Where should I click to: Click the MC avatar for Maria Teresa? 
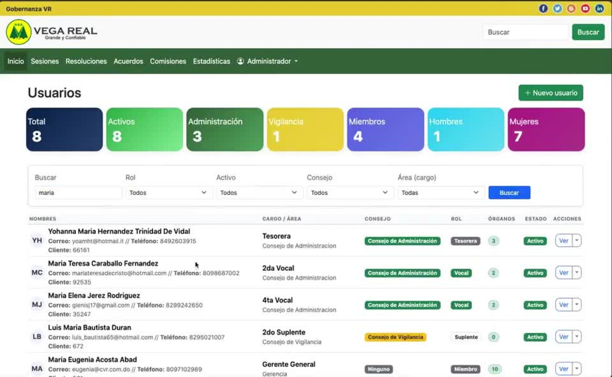pos(37,273)
